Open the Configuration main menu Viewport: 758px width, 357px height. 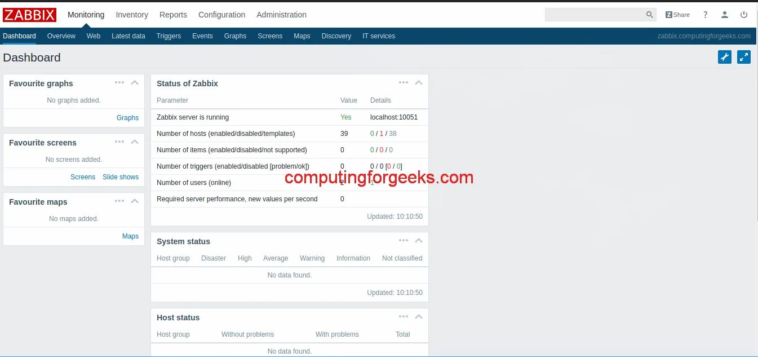tap(222, 15)
